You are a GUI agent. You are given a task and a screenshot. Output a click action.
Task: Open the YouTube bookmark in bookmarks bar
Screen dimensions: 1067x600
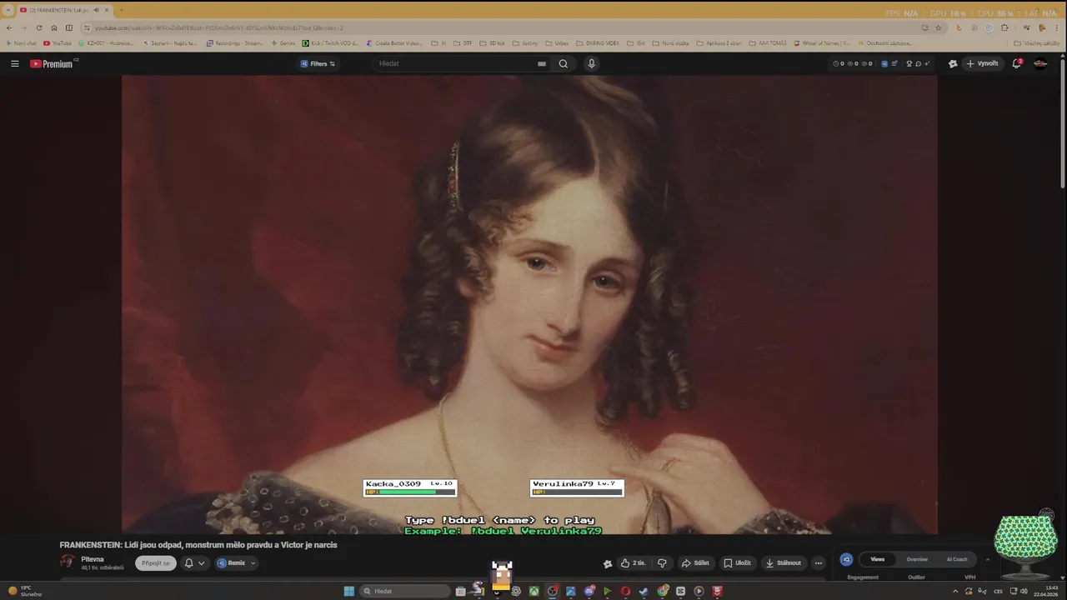point(58,43)
